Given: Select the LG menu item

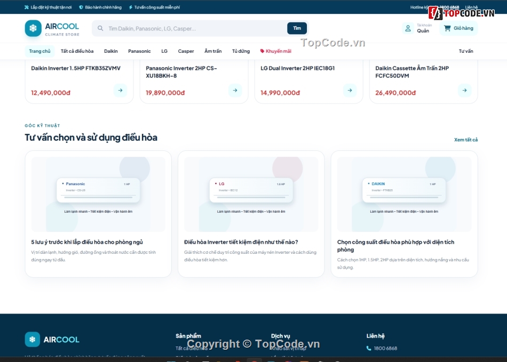Looking at the screenshot, I should [164, 51].
